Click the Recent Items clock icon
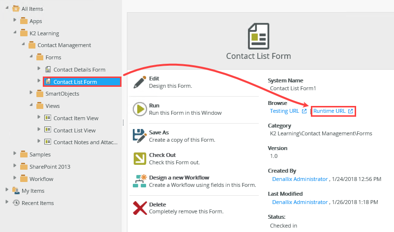 tap(16, 203)
